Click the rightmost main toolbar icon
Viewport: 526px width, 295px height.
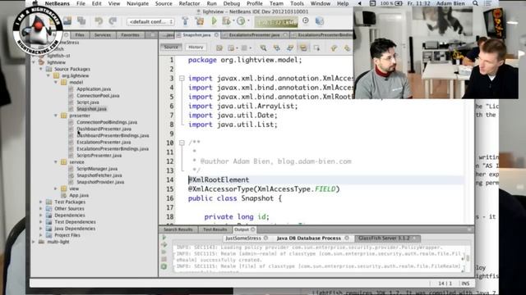point(320,21)
